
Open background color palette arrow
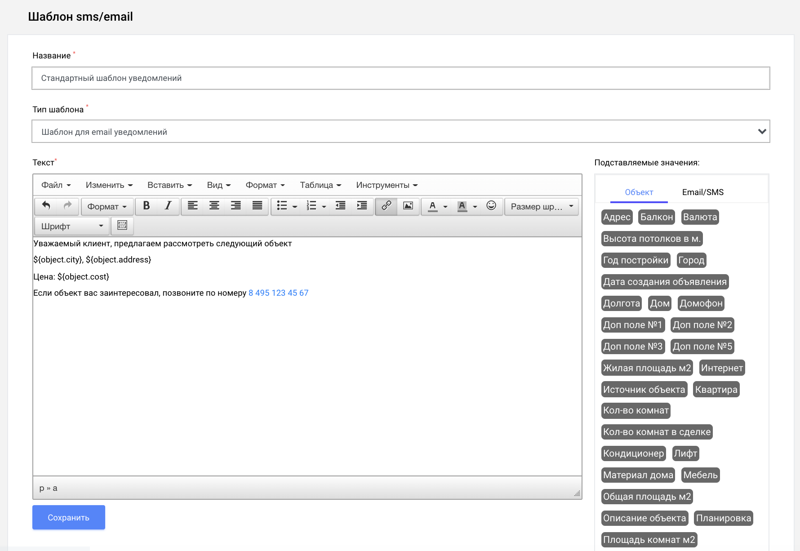(x=475, y=207)
